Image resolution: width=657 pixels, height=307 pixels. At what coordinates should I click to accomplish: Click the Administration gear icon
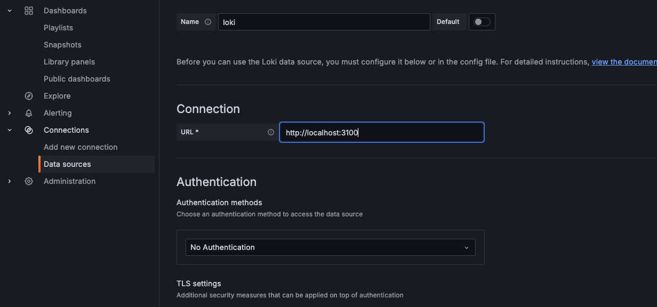tap(29, 181)
